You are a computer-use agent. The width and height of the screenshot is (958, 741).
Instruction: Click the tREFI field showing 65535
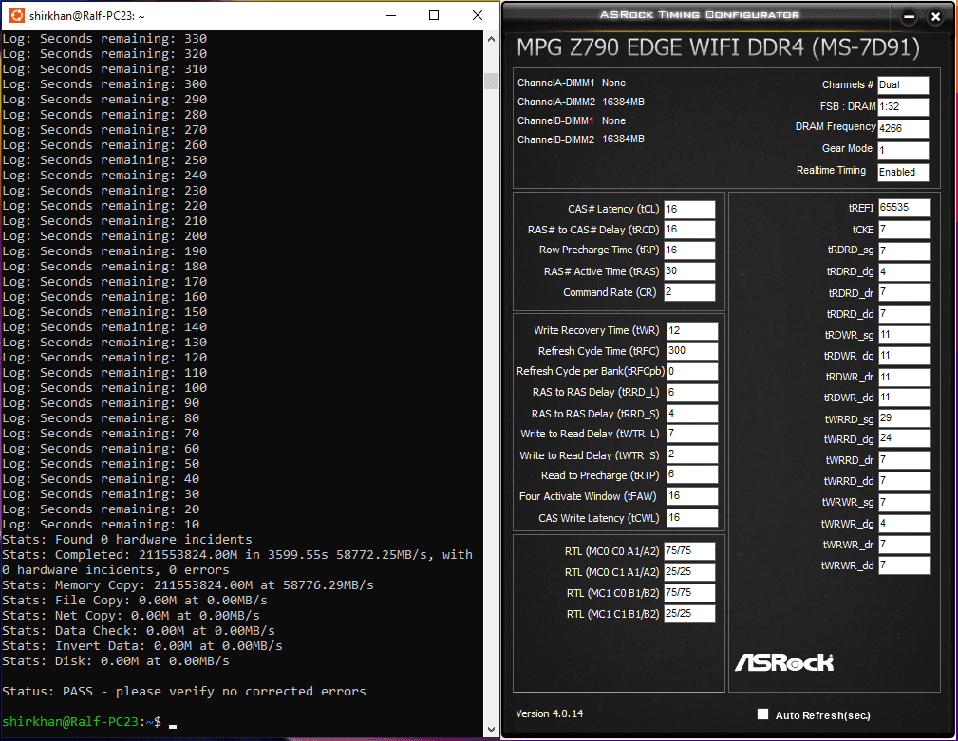(905, 208)
